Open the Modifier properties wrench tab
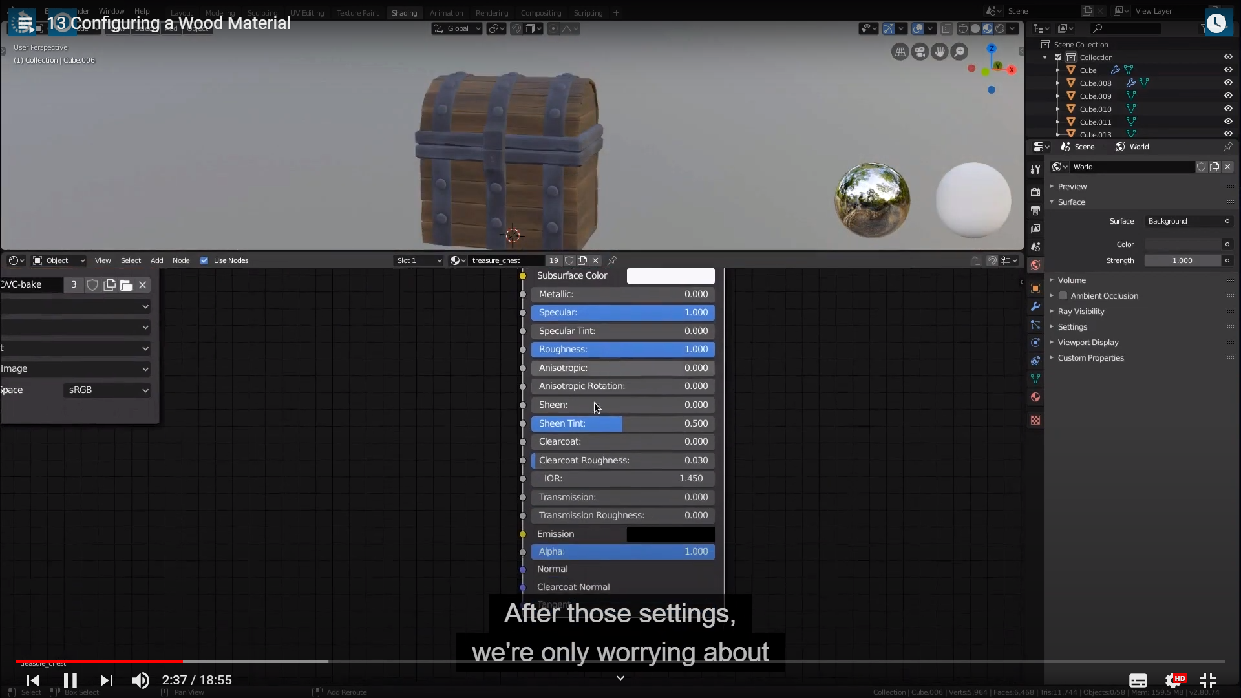The width and height of the screenshot is (1241, 698). 1035,306
